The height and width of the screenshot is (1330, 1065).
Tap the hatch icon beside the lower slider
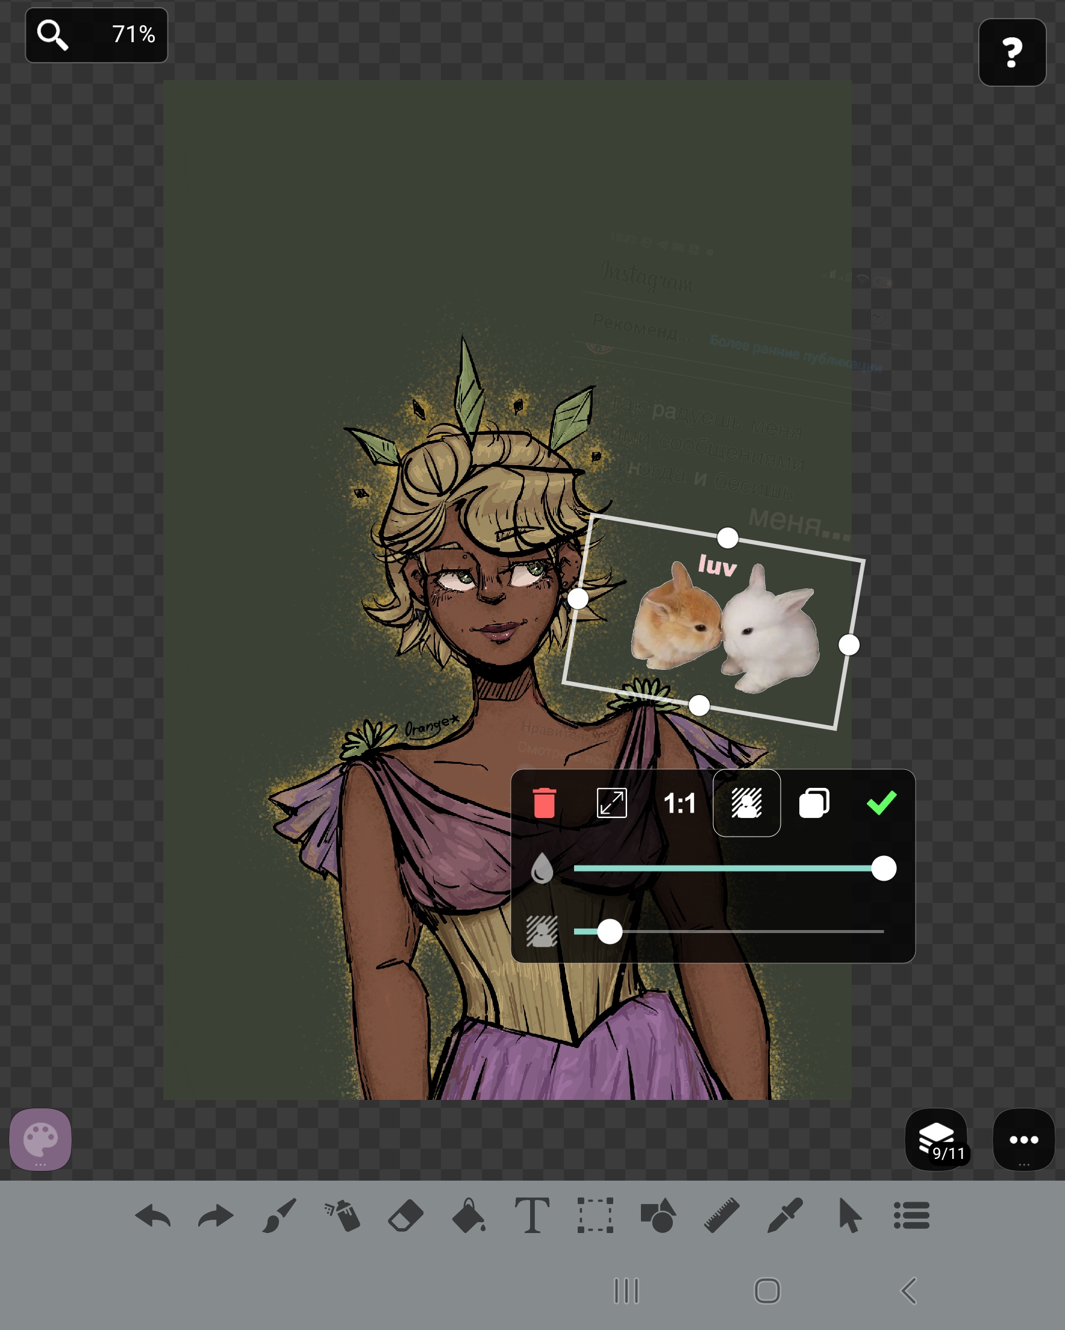tap(542, 931)
